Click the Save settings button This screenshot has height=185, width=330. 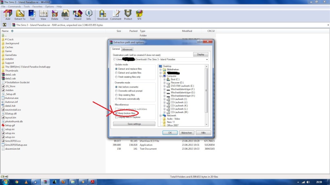coord(134,124)
